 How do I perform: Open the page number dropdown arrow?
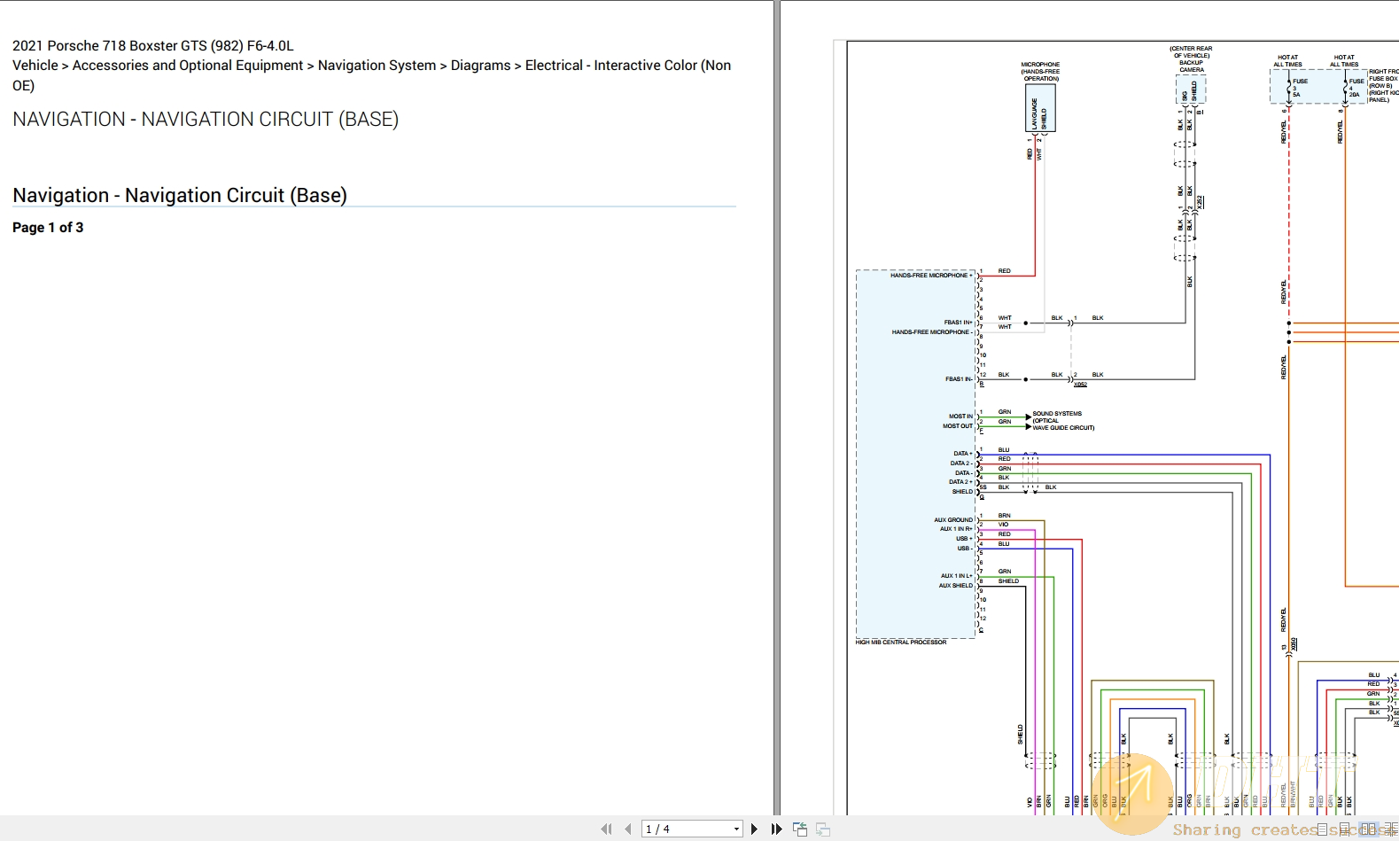(x=736, y=829)
